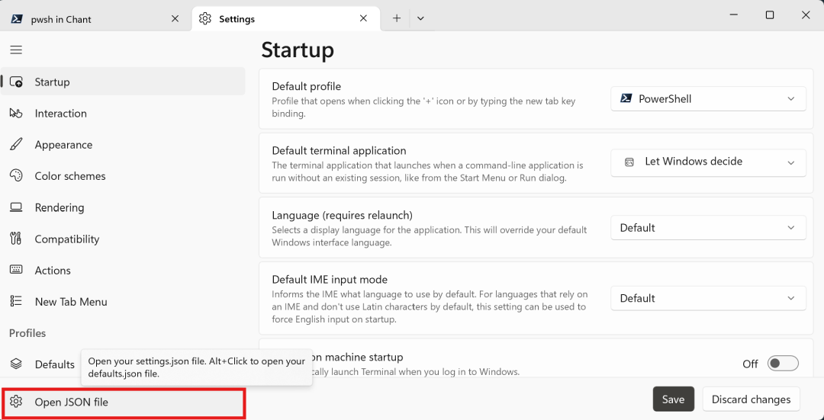Toggle launch on machine startup switch

click(782, 364)
